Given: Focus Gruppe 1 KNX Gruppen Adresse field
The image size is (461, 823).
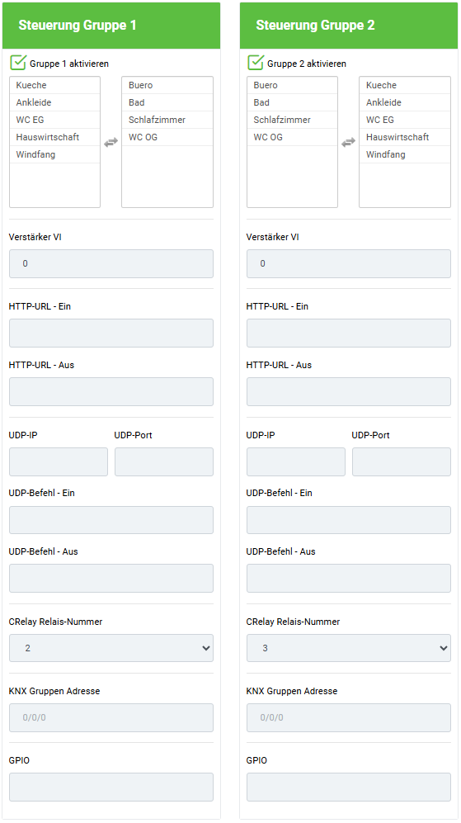Looking at the screenshot, I should [x=111, y=717].
